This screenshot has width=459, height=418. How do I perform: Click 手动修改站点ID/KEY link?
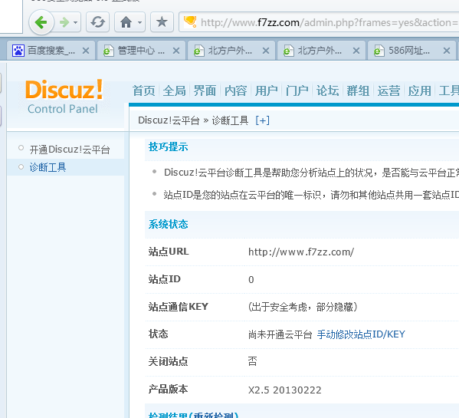pyautogui.click(x=361, y=334)
